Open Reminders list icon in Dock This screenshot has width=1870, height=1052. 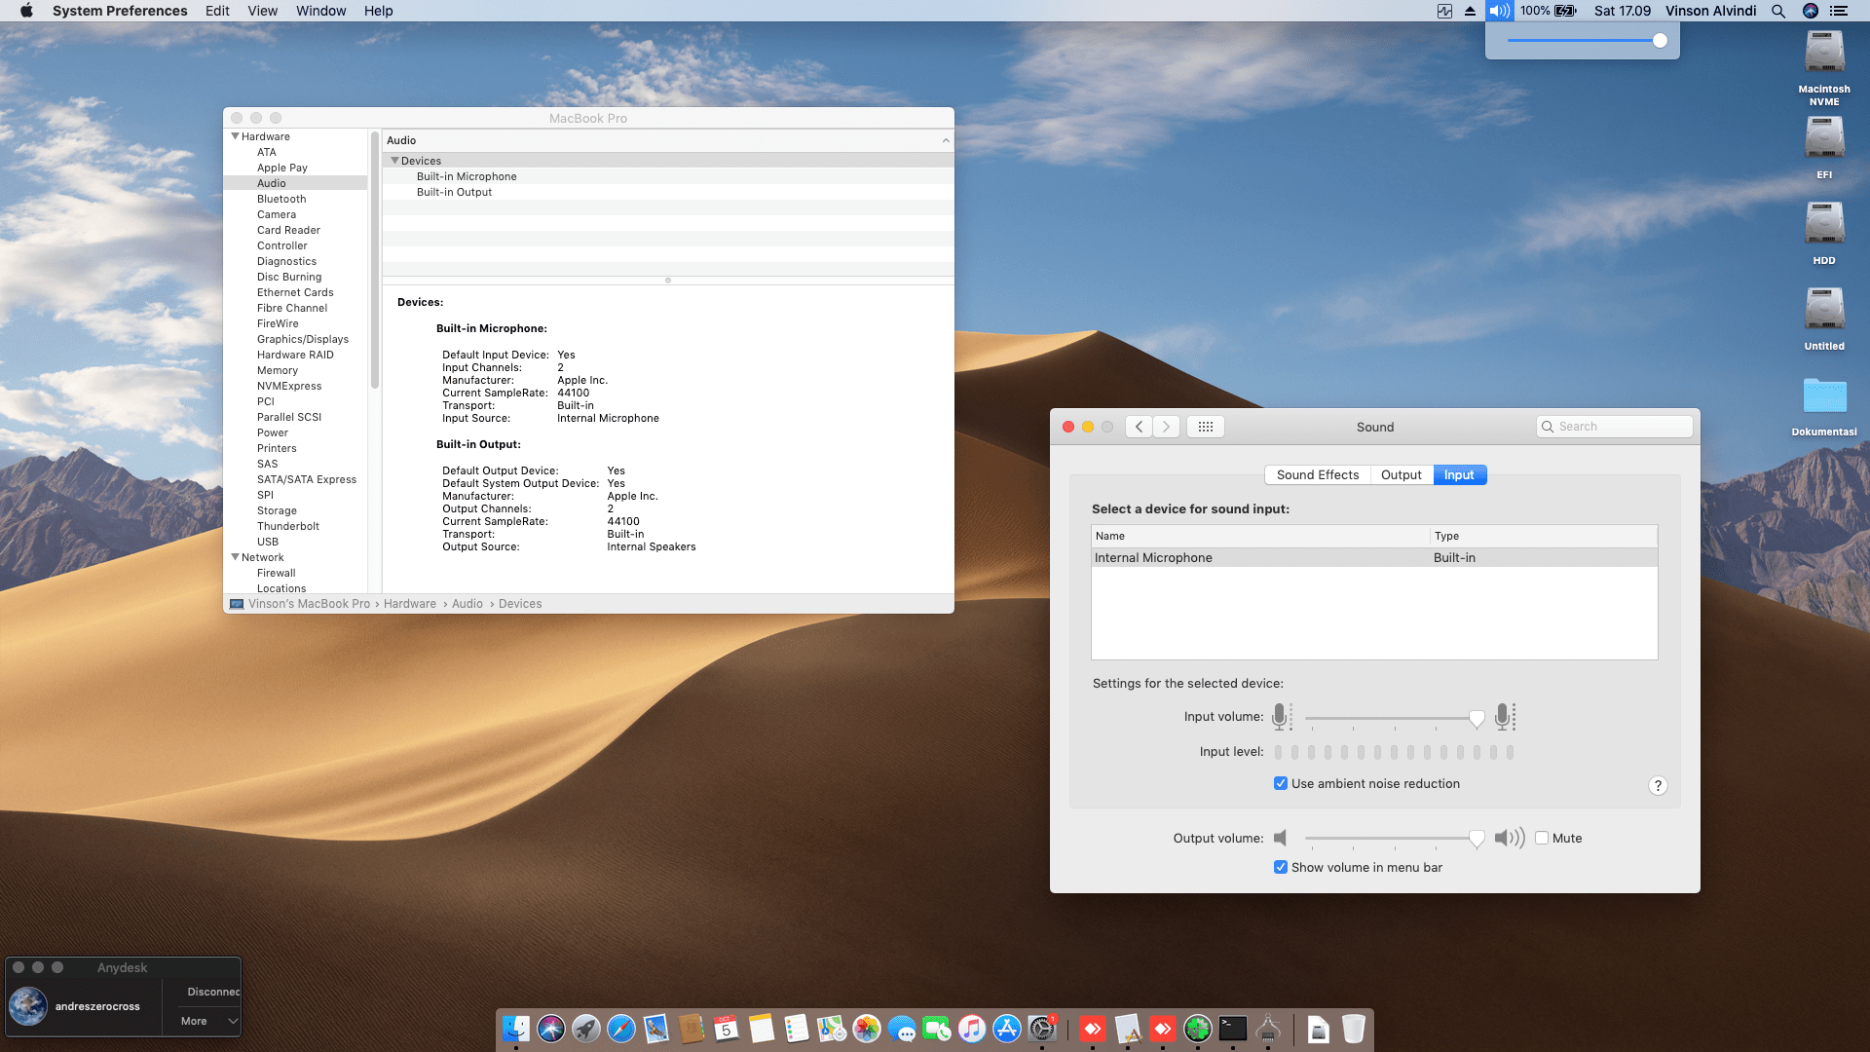pos(797,1029)
